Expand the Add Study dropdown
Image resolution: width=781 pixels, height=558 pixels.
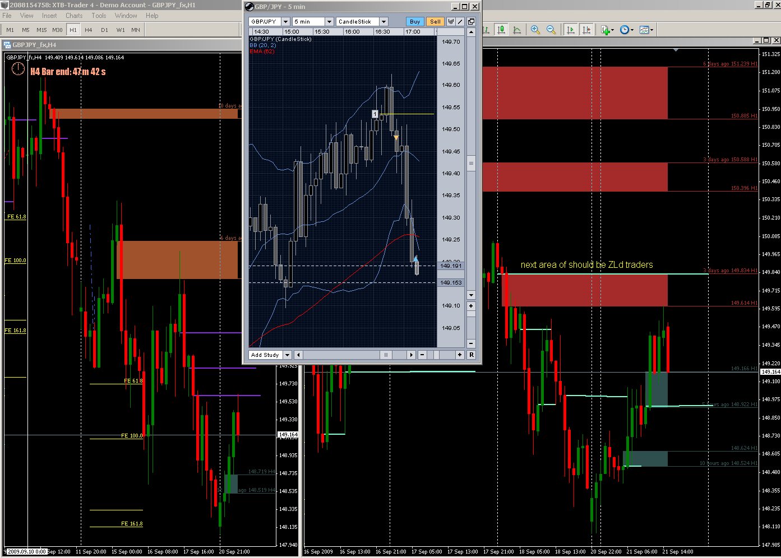287,355
